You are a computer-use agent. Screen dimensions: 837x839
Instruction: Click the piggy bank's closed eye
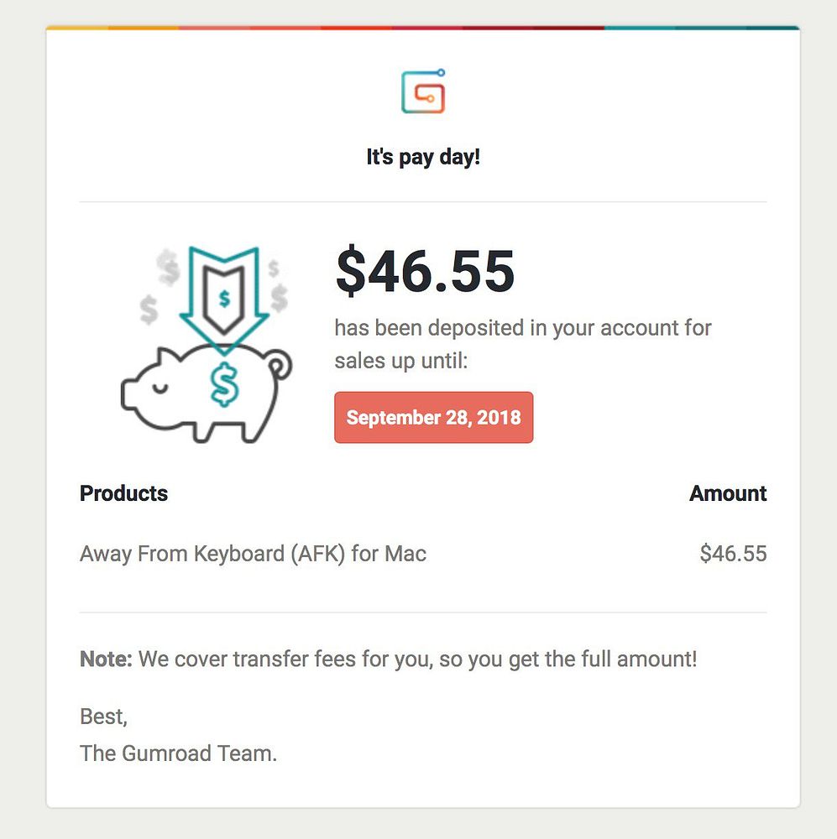[x=160, y=387]
